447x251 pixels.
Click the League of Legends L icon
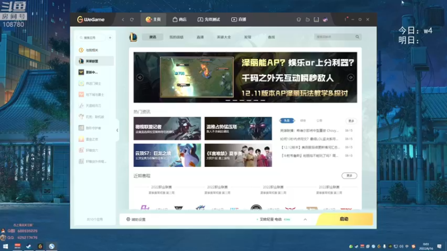pos(133,37)
